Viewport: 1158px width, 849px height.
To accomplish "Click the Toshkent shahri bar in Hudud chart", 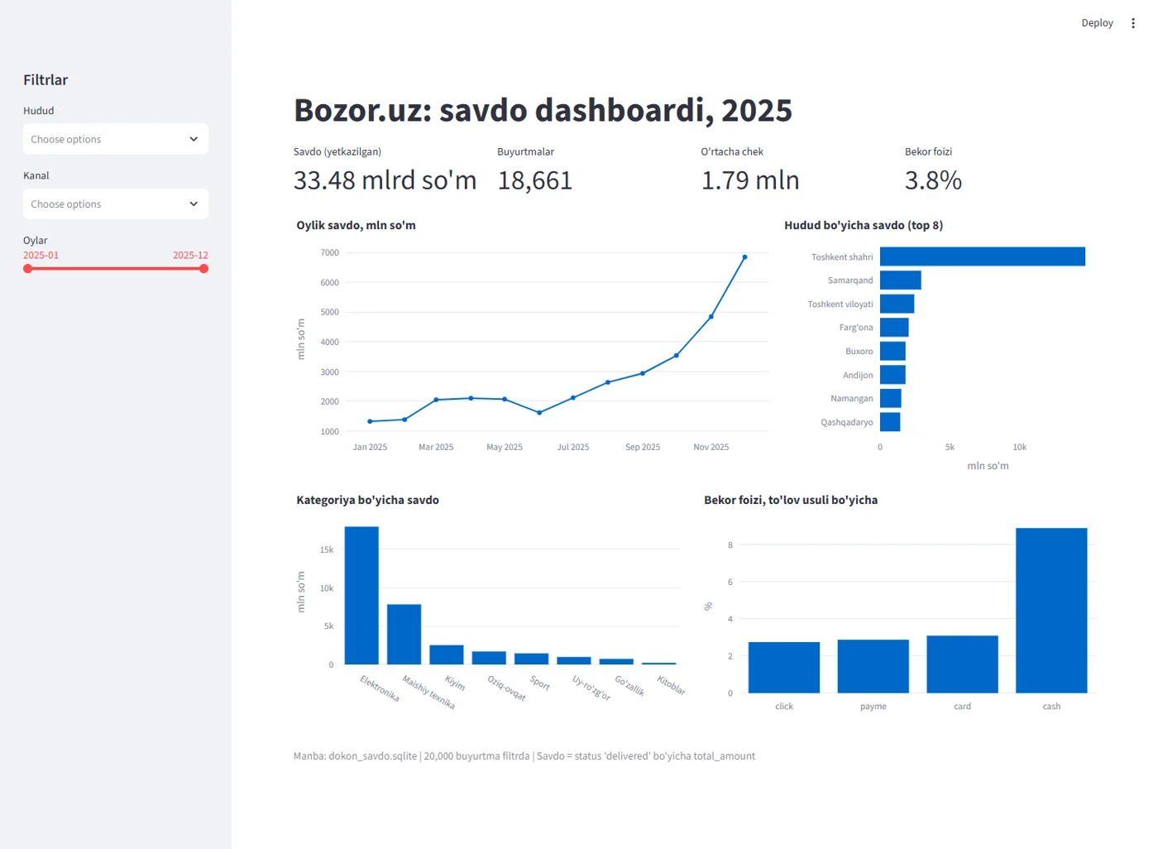I will tap(983, 257).
